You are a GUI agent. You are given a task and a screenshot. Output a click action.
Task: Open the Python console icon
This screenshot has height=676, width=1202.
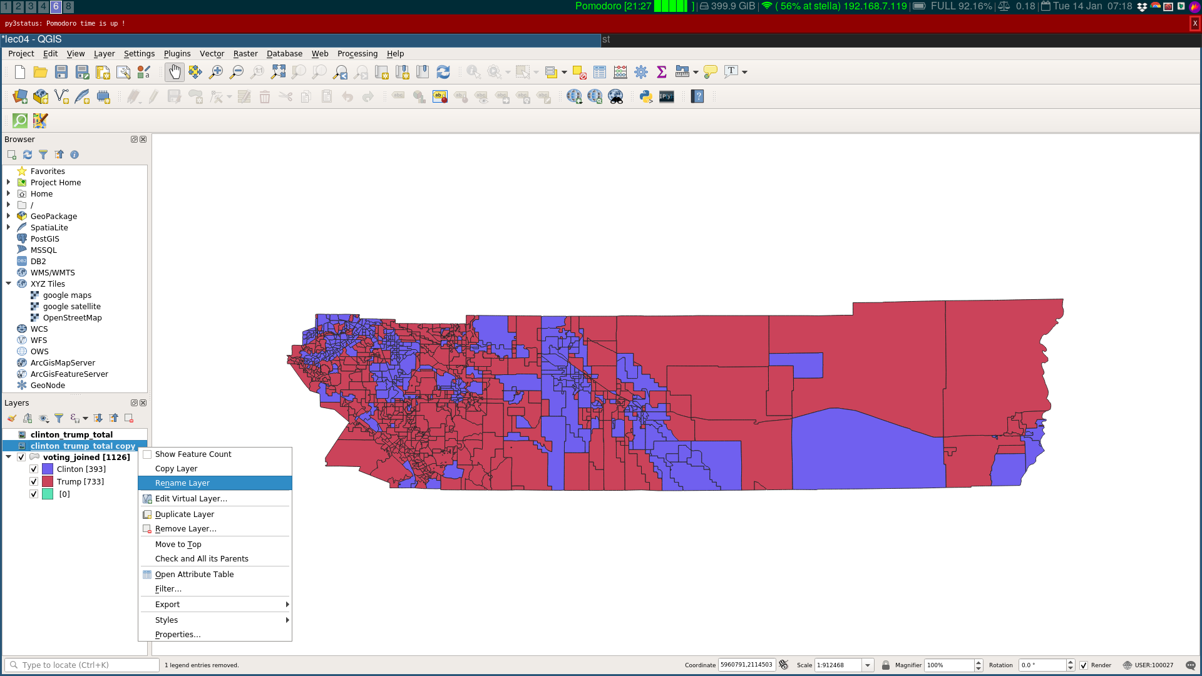tap(645, 96)
